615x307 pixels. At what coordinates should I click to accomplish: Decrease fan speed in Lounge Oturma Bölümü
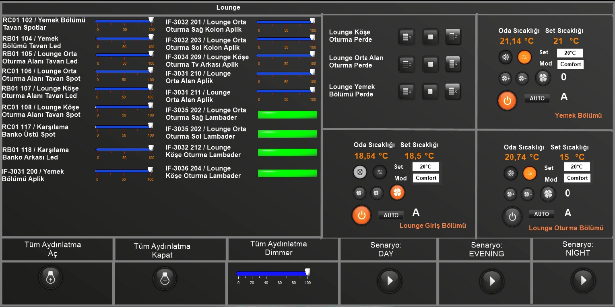(x=527, y=194)
